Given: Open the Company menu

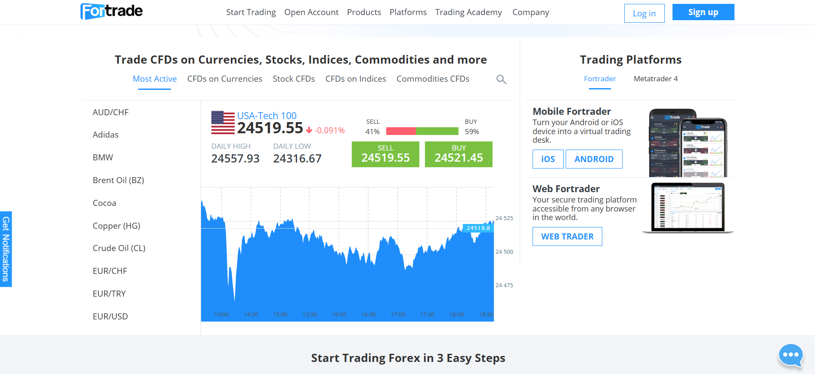Looking at the screenshot, I should 531,12.
